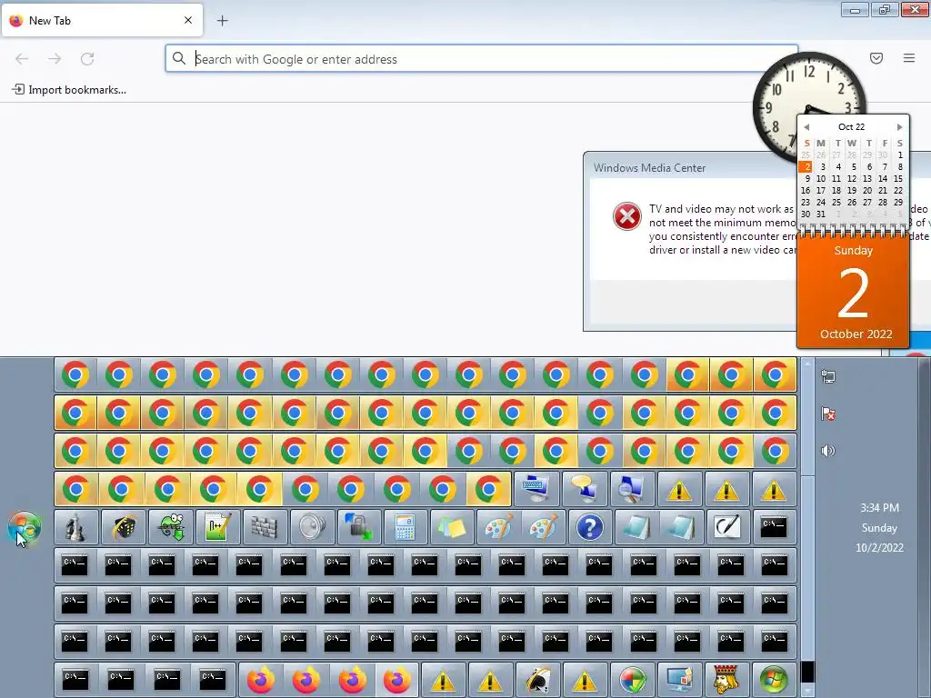Open the Paint icon beside Sticky Notes

click(x=497, y=527)
